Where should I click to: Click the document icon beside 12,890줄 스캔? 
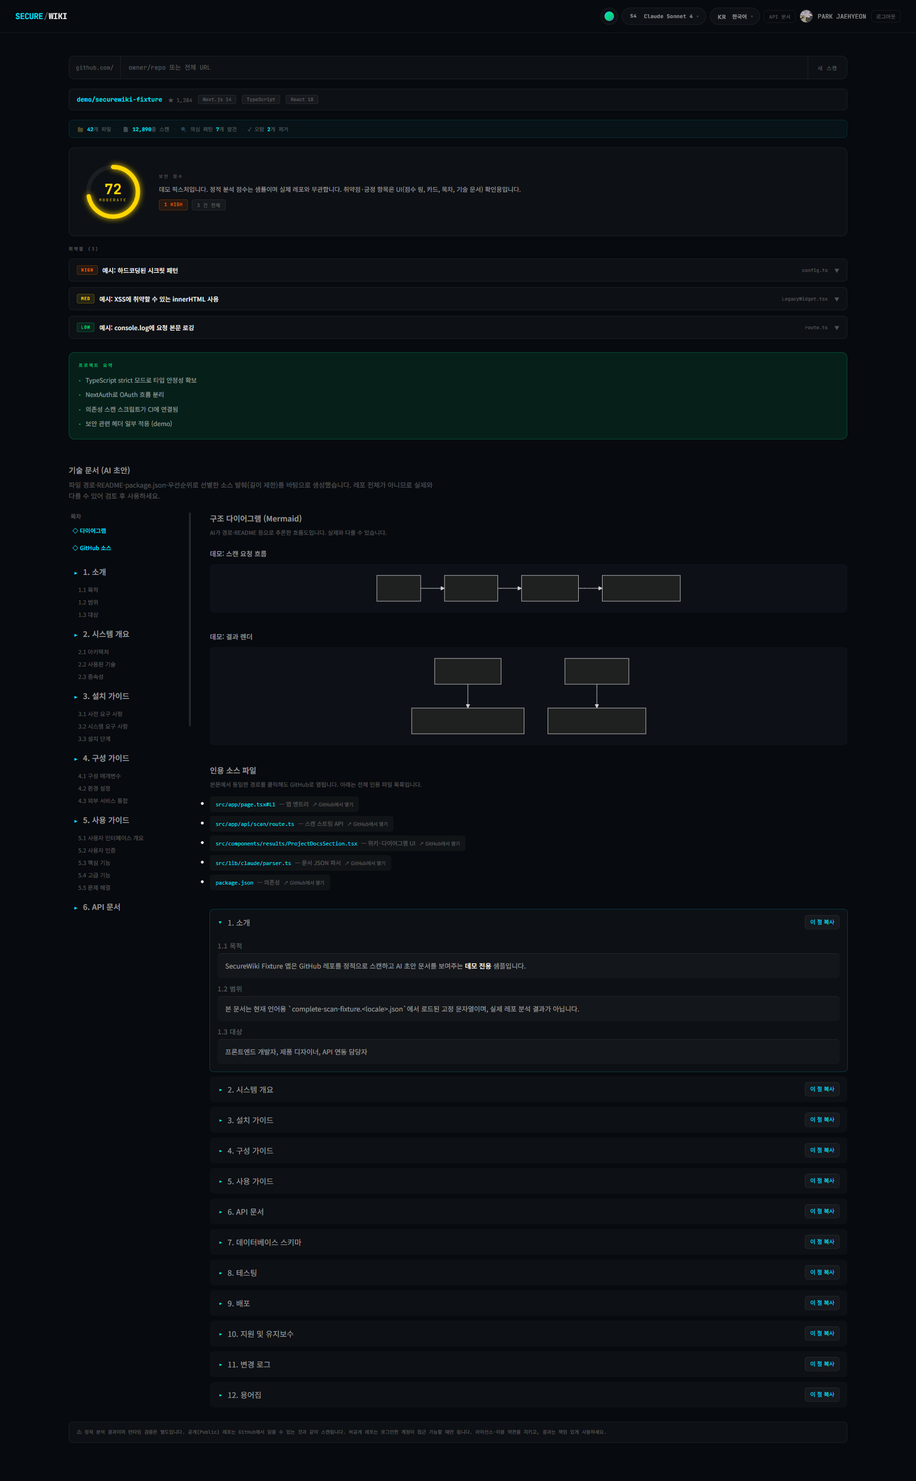pos(125,129)
